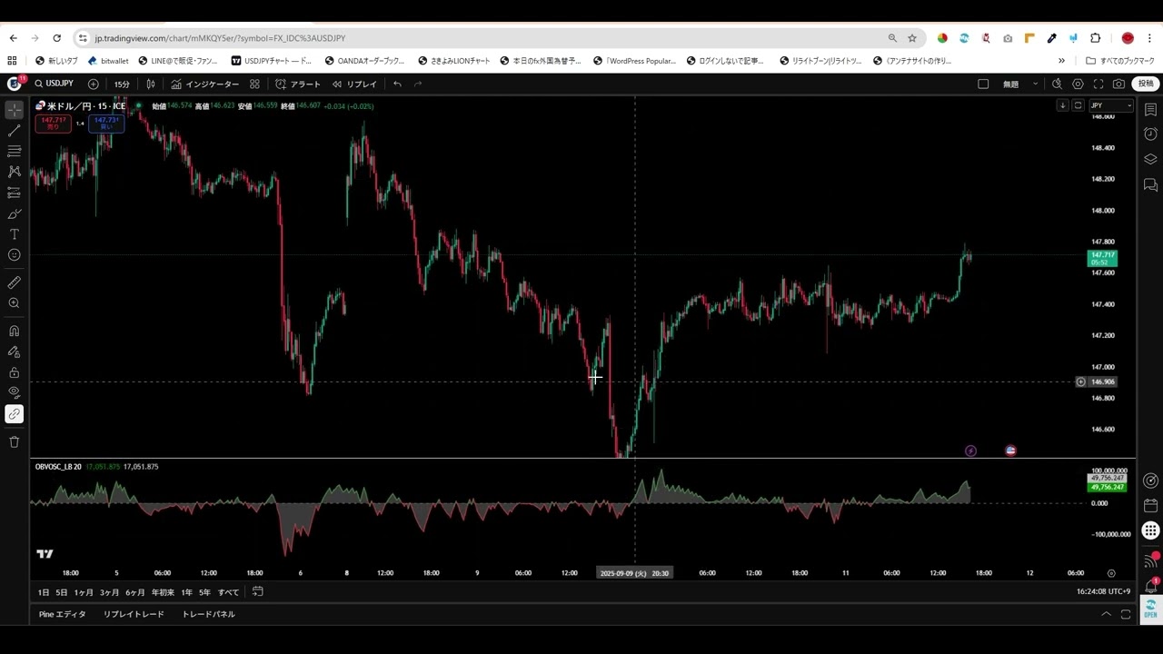Click the browser address bar URL
Image resolution: width=1163 pixels, height=654 pixels.
220,38
